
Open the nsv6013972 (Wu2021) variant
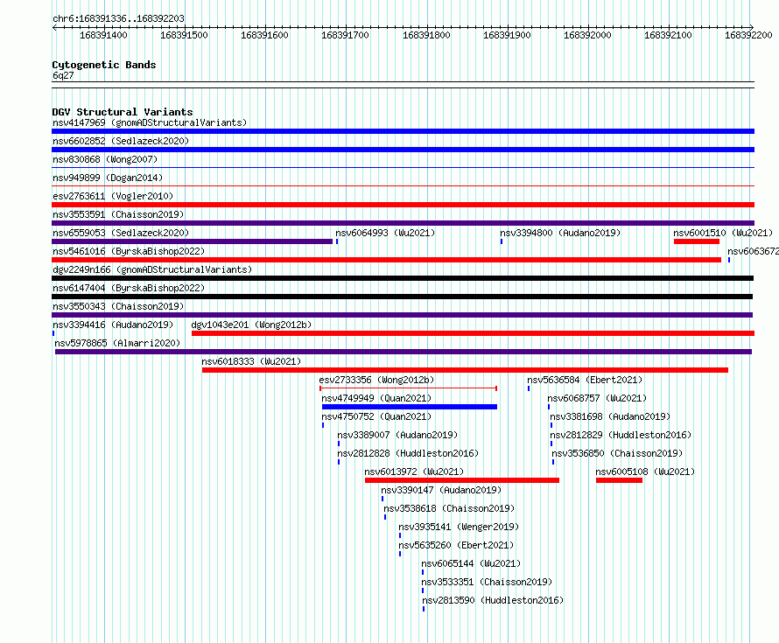pyautogui.click(x=414, y=472)
